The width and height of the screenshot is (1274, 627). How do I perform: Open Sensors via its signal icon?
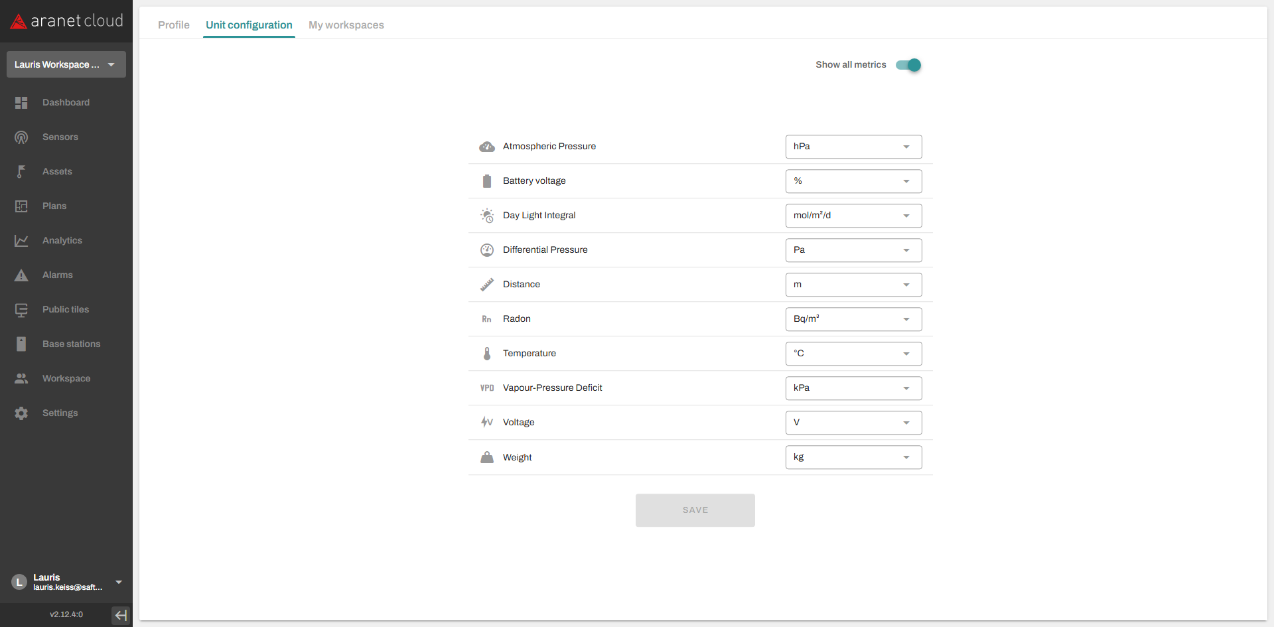(x=21, y=137)
